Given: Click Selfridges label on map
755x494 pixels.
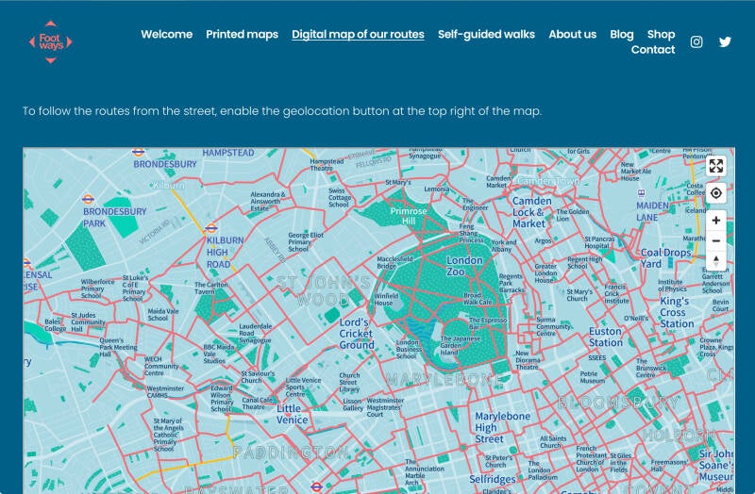Looking at the screenshot, I should (x=492, y=479).
